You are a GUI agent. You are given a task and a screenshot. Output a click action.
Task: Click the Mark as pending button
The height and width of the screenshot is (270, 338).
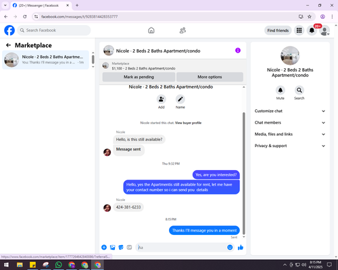[x=139, y=77]
